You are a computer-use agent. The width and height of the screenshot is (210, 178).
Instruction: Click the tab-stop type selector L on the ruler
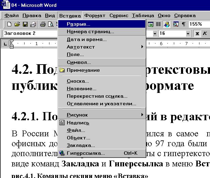point(5,44)
